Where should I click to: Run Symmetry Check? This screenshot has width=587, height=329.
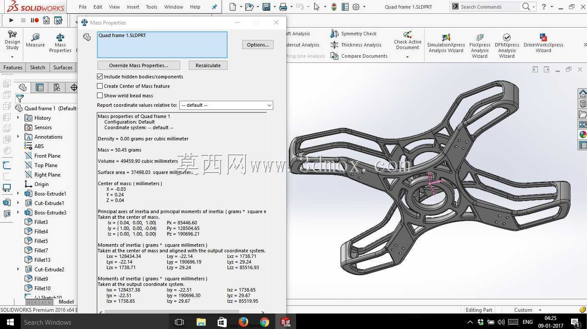click(354, 34)
